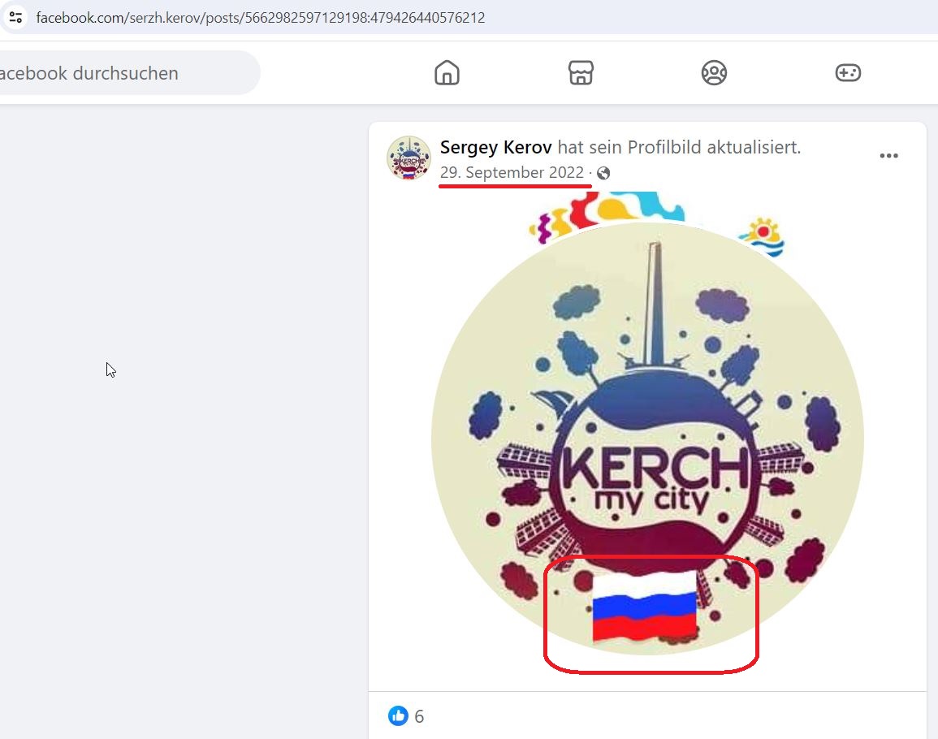Open the 29. September 2022 timestamp link
Viewport: 938px width, 739px height.
tap(512, 172)
